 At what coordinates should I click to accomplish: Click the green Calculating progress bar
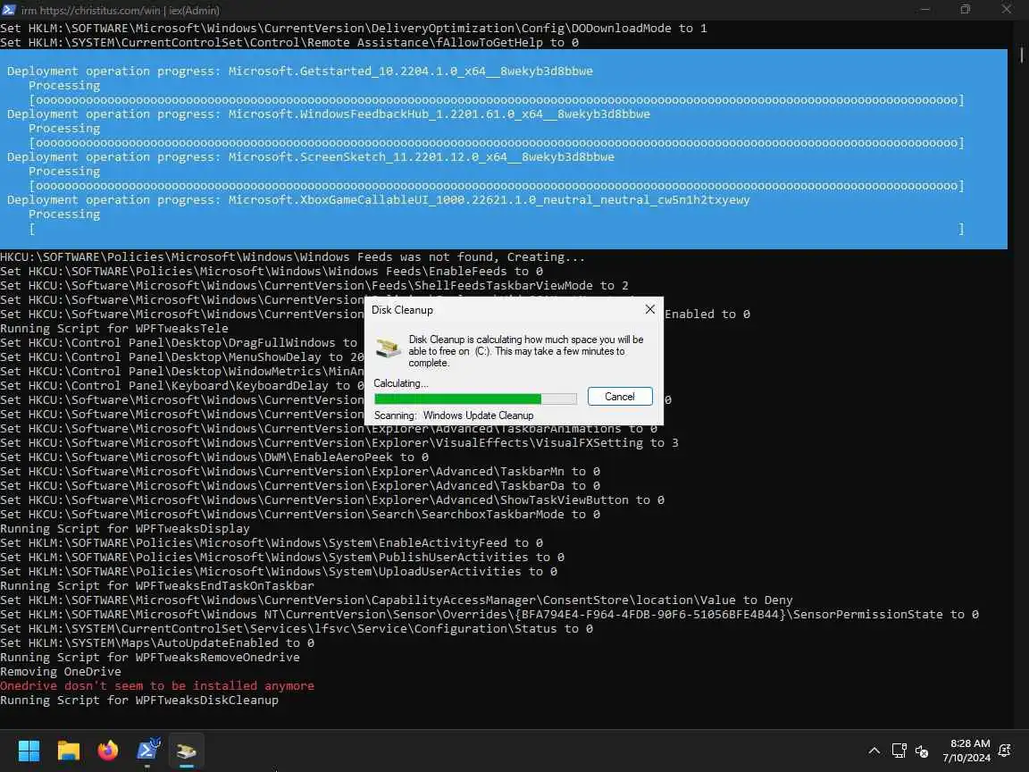475,399
